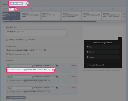This screenshot has width=128, height=101.
Task: Remove the Red answer
Action: coord(74,65)
